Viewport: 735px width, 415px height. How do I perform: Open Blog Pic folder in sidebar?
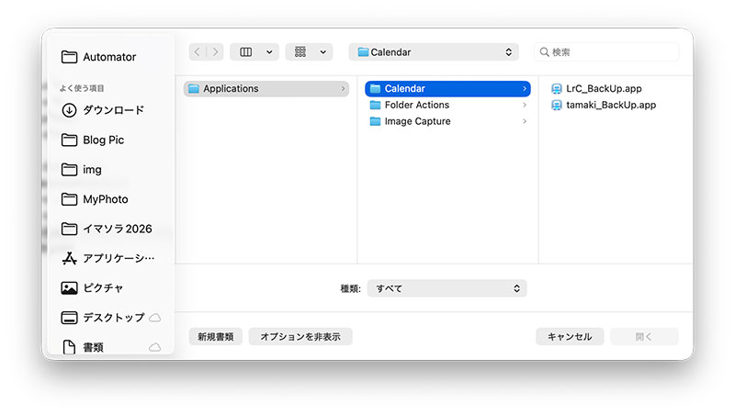coord(103,140)
